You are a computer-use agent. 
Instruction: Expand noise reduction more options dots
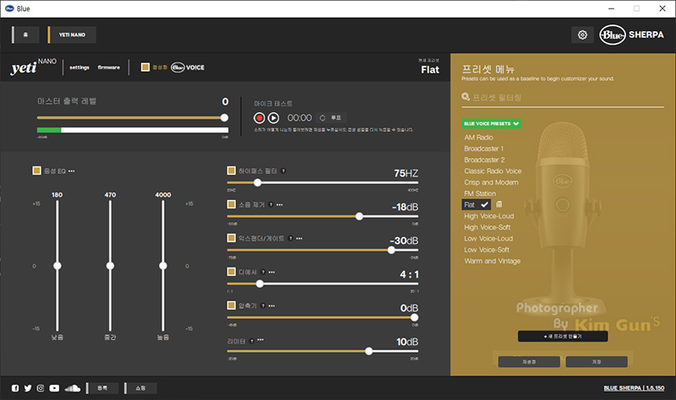pos(280,204)
